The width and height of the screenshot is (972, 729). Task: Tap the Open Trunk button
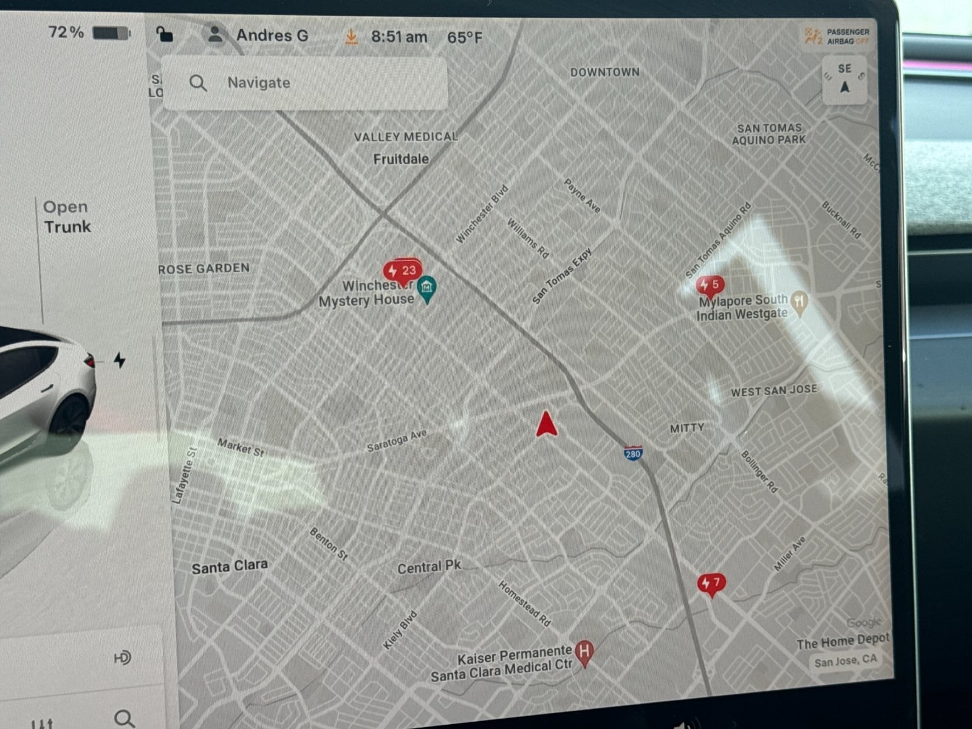66,217
